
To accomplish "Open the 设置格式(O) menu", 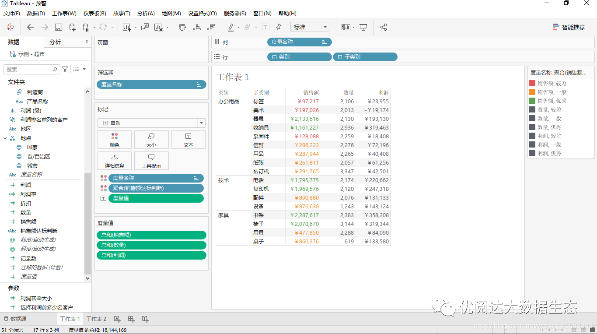I will pyautogui.click(x=202, y=14).
